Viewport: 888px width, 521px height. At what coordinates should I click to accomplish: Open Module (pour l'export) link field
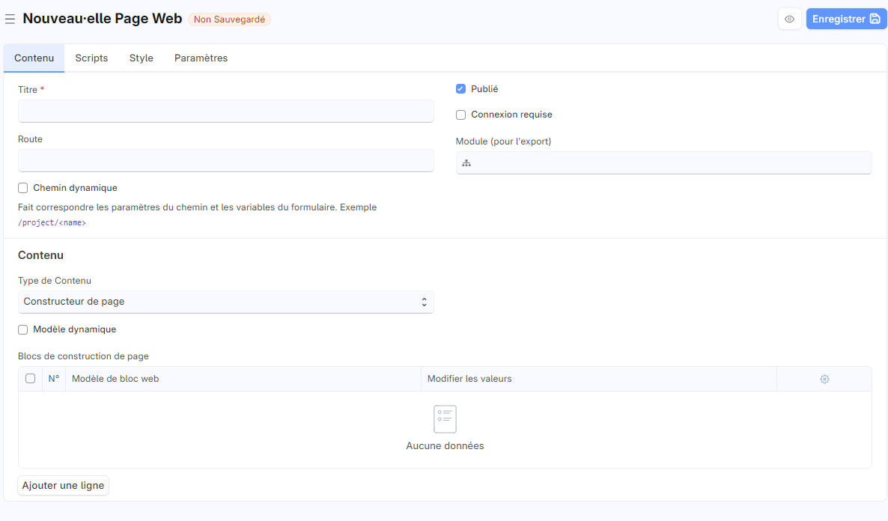pyautogui.click(x=670, y=163)
